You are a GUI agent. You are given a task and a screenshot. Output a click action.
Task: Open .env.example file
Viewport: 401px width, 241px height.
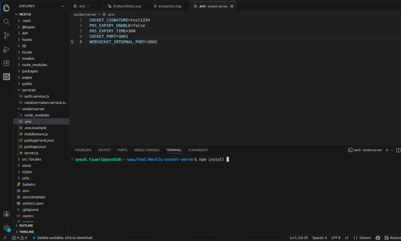coord(35,128)
